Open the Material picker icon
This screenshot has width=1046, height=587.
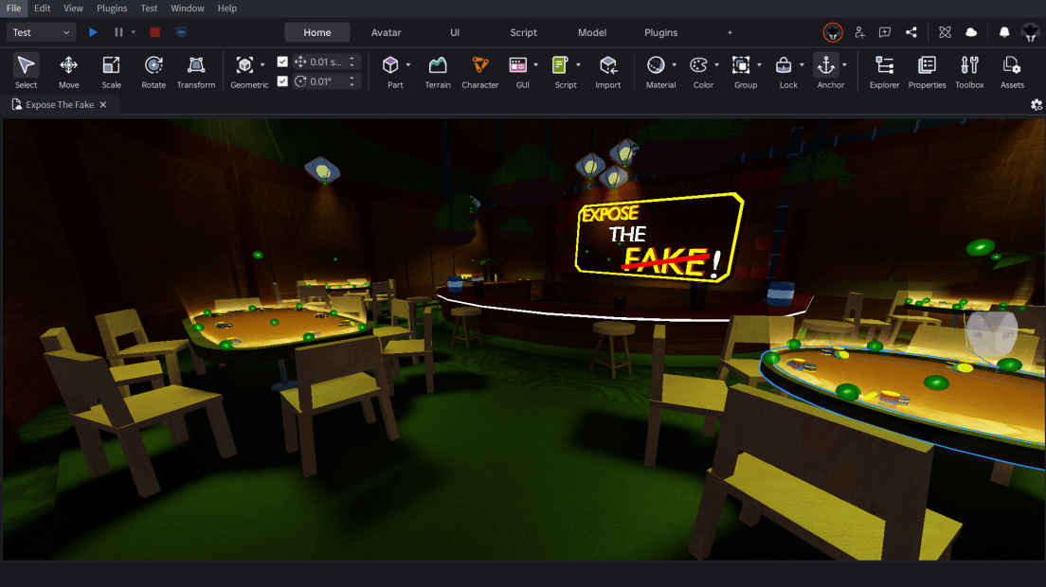[x=656, y=65]
